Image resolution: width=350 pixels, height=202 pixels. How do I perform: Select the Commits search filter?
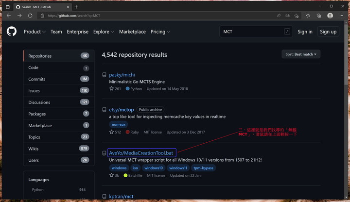(59, 79)
